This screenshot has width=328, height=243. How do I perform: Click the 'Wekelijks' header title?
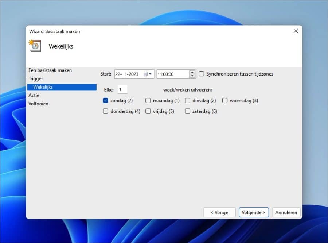[x=61, y=46]
